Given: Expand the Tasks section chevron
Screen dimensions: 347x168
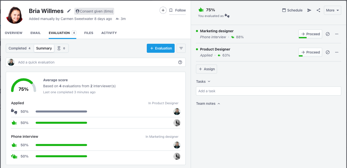Looking at the screenshot, I should [x=209, y=81].
